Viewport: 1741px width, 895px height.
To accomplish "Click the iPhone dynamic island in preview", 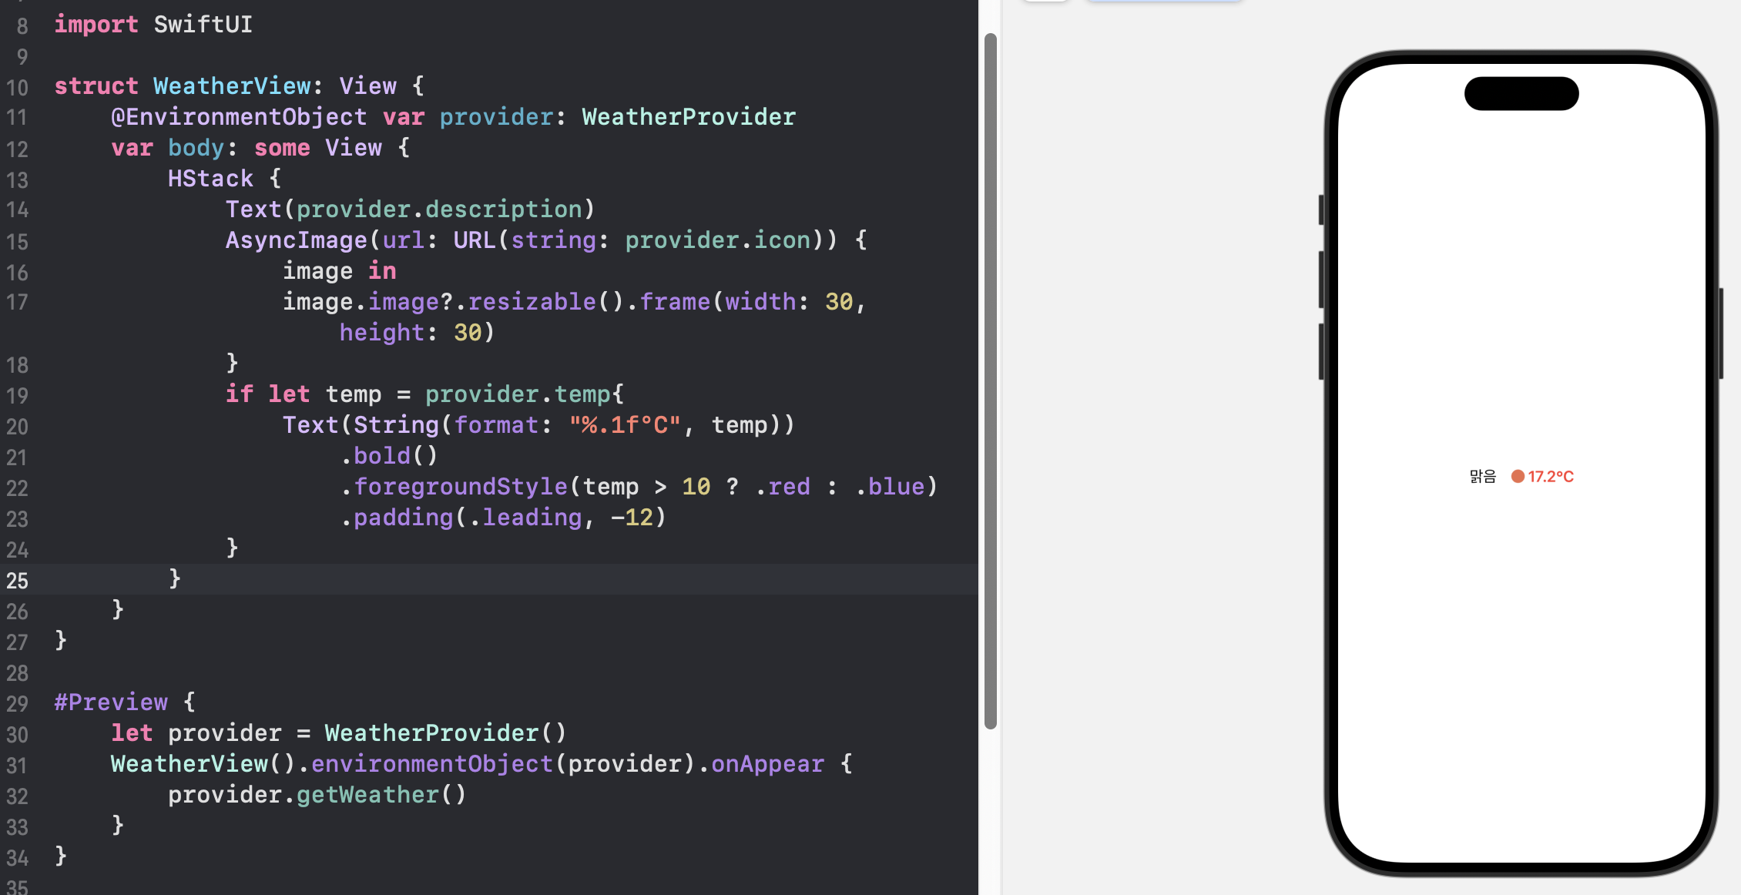I will (1521, 94).
